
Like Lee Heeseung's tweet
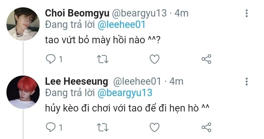point(155,127)
